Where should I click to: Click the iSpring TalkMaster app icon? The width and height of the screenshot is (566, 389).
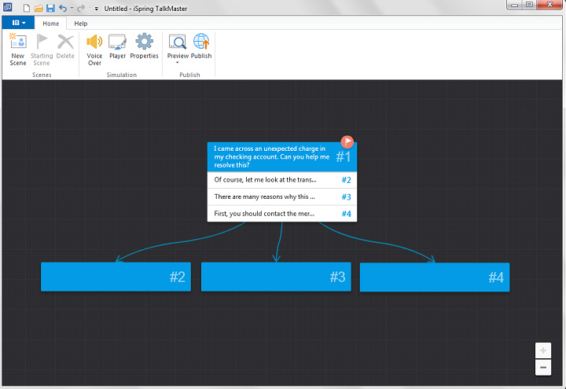(x=7, y=7)
